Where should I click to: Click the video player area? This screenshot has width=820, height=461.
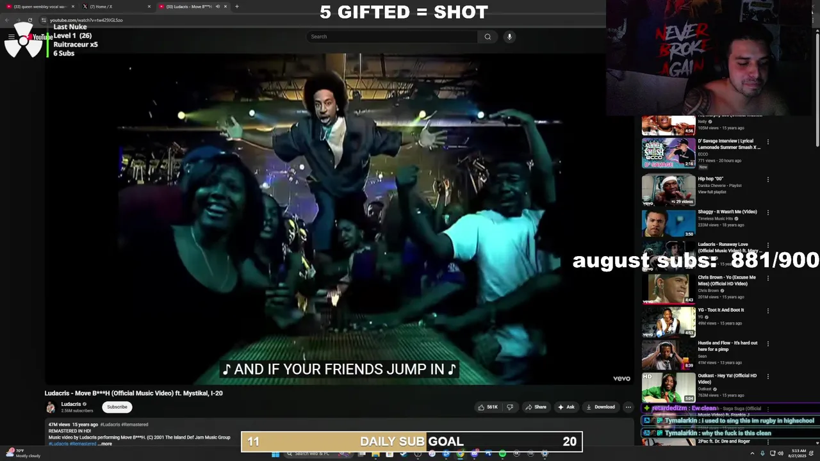[x=340, y=220]
